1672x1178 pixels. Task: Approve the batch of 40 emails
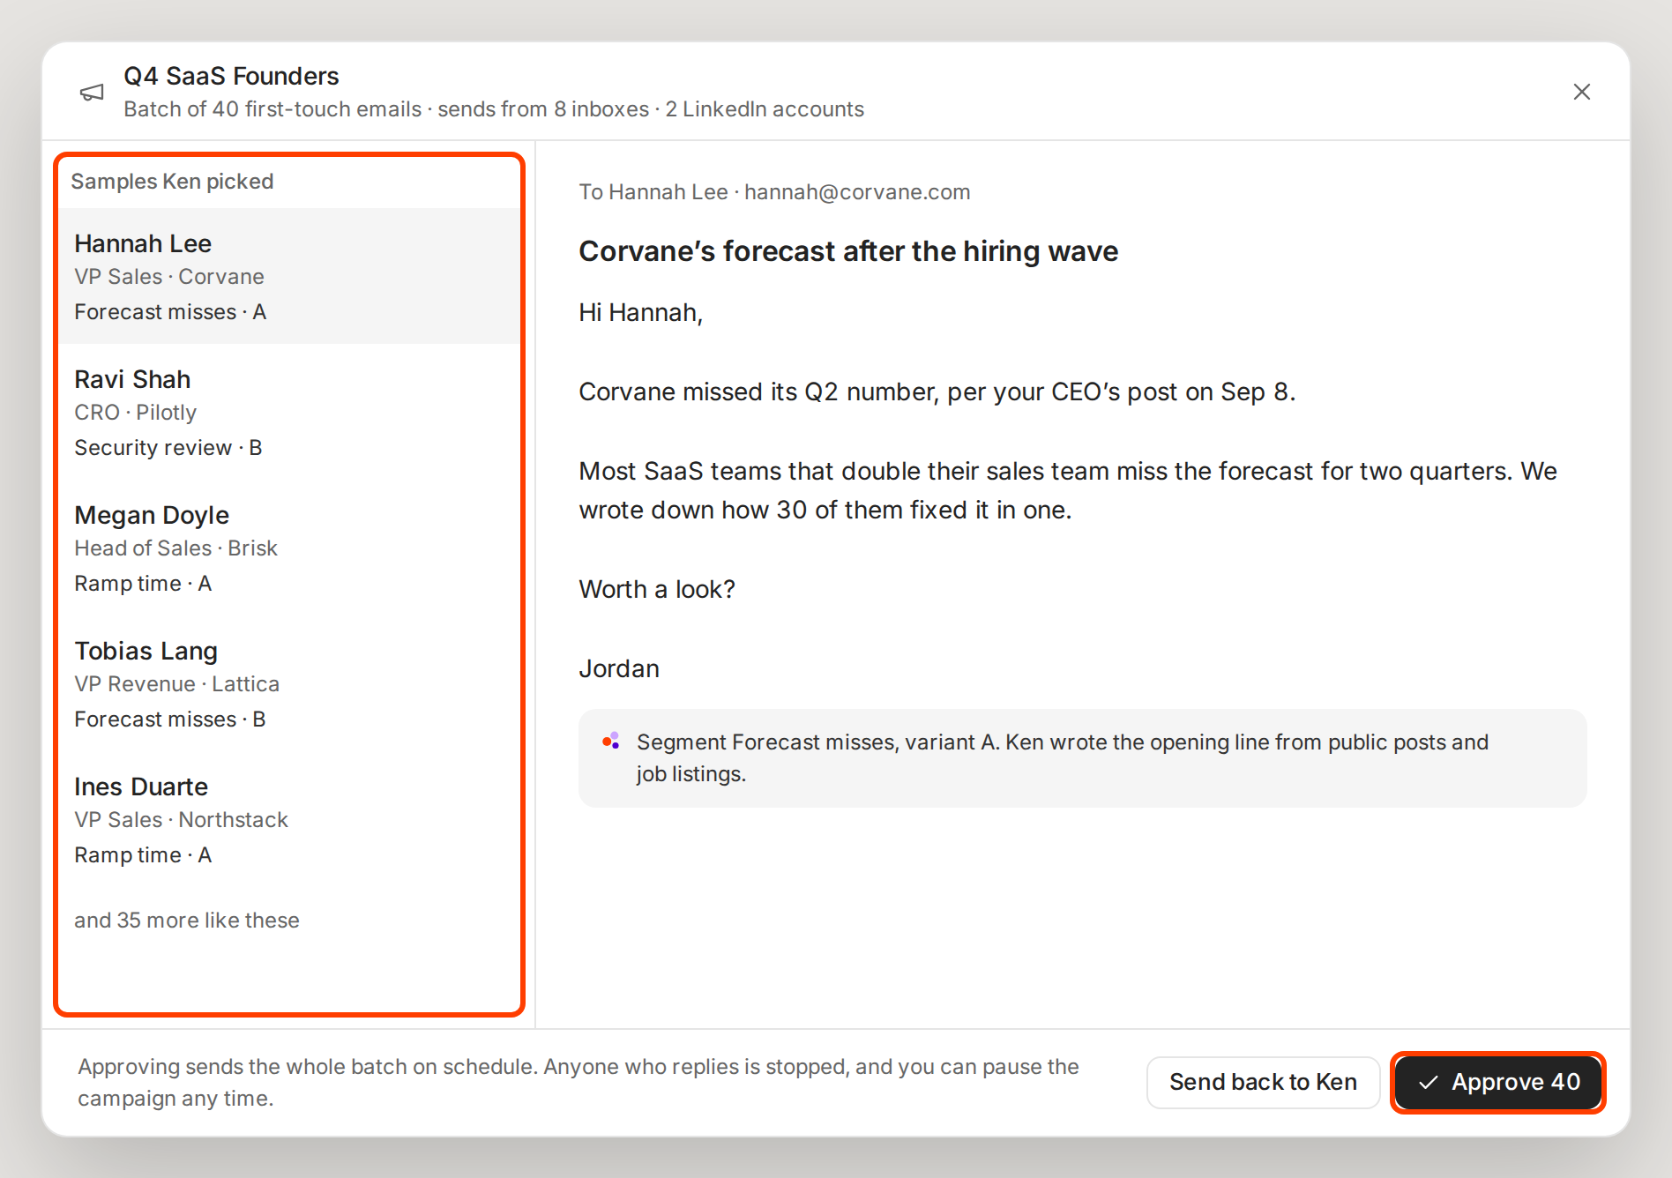click(1497, 1082)
